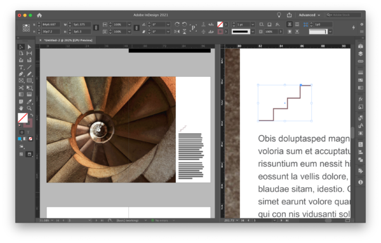Open the Advanced workspace dropdown

tap(309, 15)
